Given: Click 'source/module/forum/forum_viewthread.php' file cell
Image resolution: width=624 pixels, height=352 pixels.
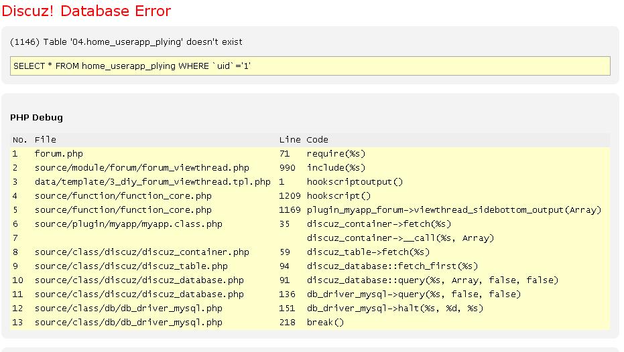Looking at the screenshot, I should (x=141, y=168).
